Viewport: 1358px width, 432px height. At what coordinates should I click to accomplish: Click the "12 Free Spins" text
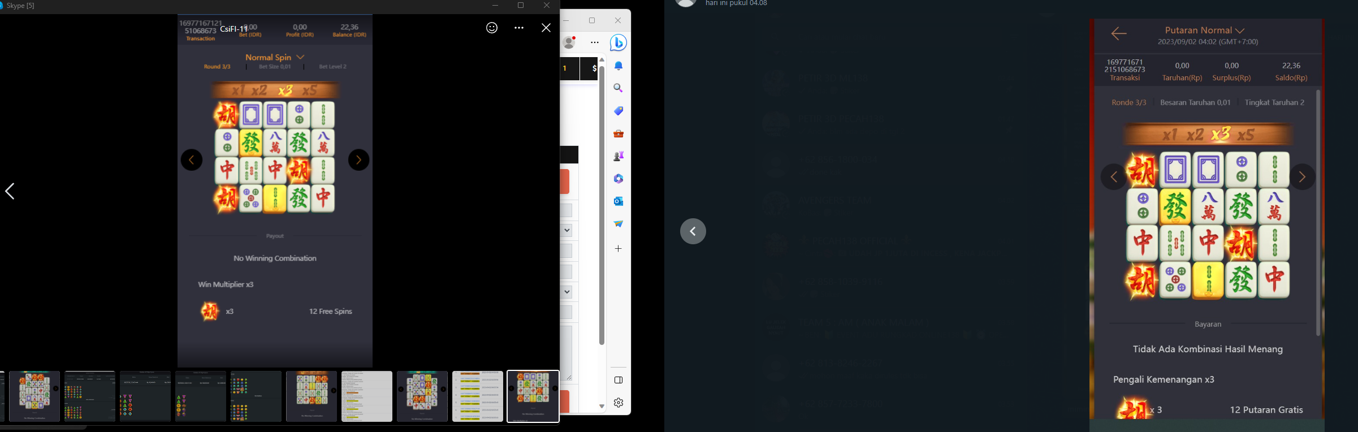pos(331,312)
